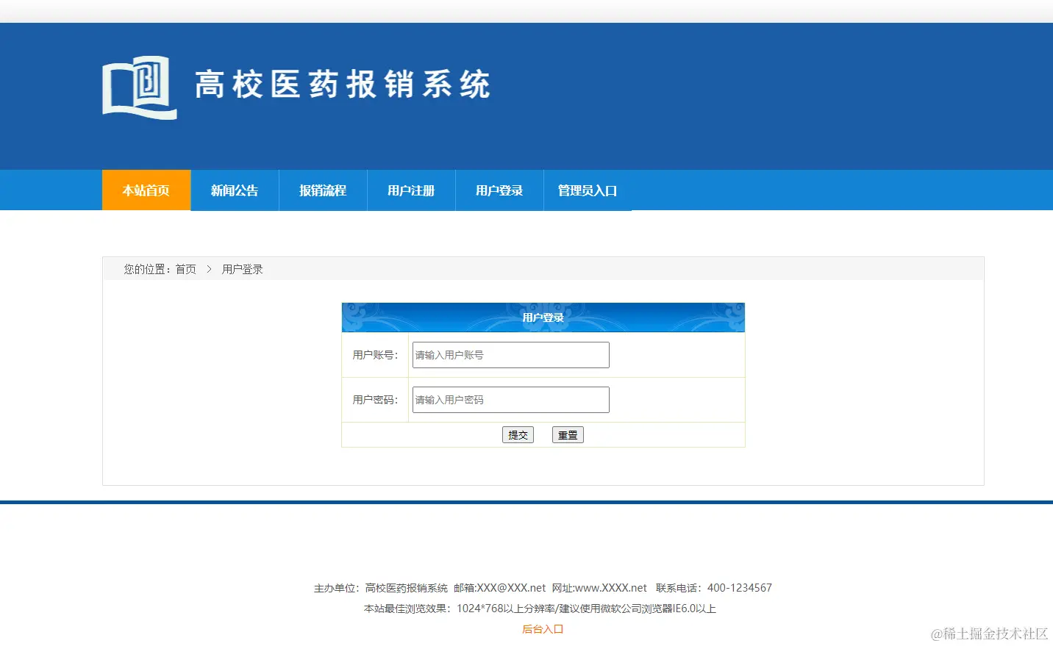Click the 高校医药报销系统 site title
The width and height of the screenshot is (1053, 646).
(343, 85)
